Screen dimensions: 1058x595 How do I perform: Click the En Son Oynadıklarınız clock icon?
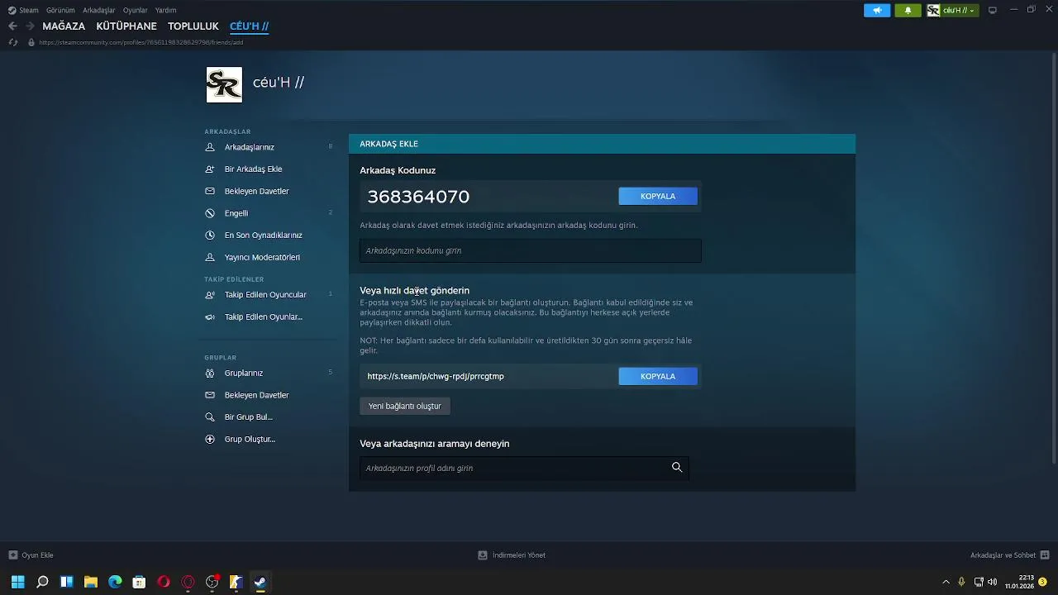click(x=210, y=235)
